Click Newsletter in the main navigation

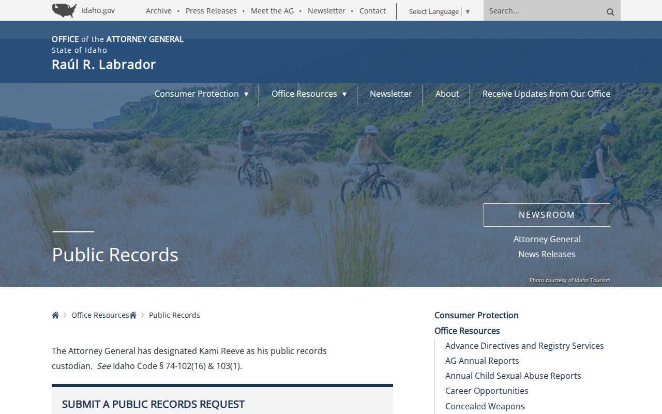[391, 94]
